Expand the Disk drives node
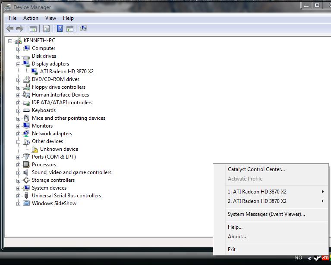The height and width of the screenshot is (265, 331). [x=19, y=56]
